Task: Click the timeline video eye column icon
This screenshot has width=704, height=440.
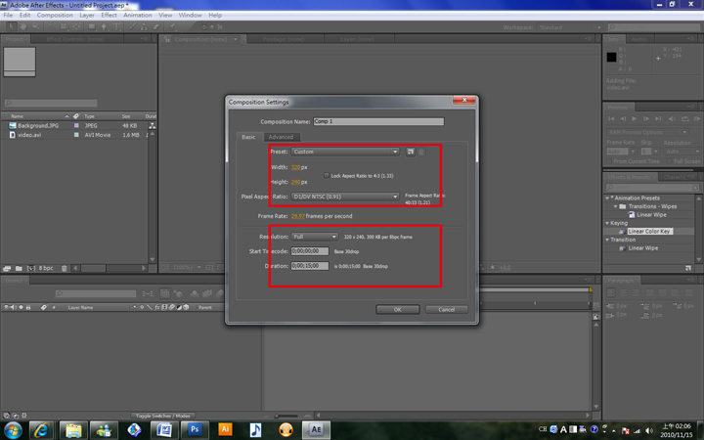Action: [x=6, y=307]
